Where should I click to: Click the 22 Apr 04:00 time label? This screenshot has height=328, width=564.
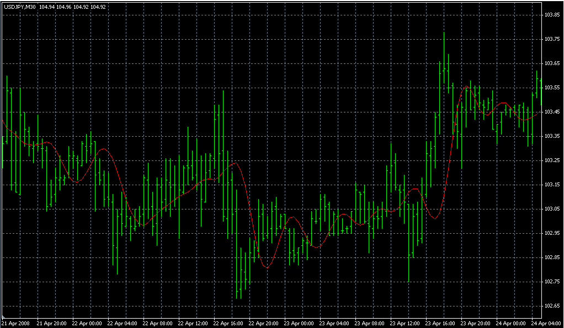tap(121, 323)
